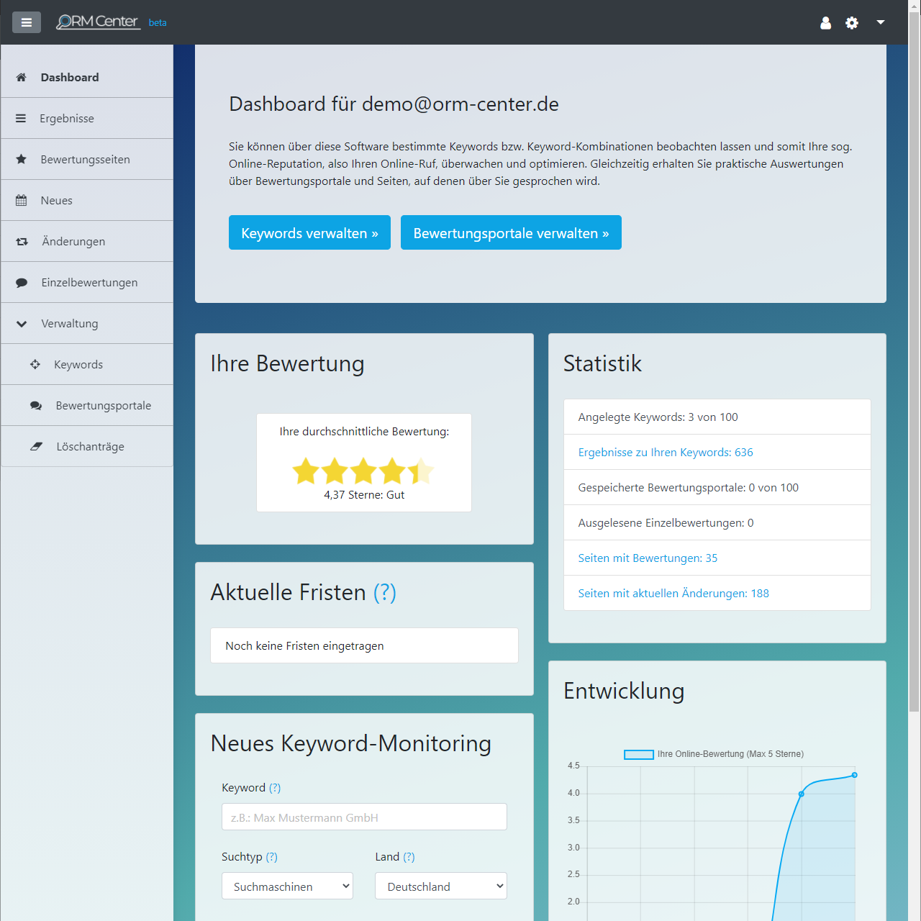921x921 pixels.
Task: Click the Dashboard home icon
Action: (x=22, y=78)
